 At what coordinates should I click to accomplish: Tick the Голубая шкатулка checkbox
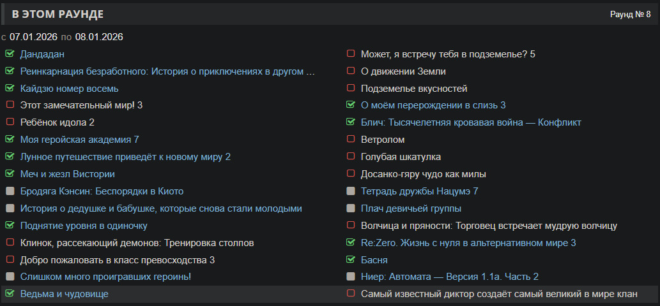tap(351, 157)
